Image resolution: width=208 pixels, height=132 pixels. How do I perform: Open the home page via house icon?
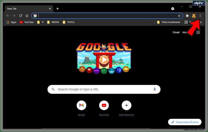coord(27,16)
